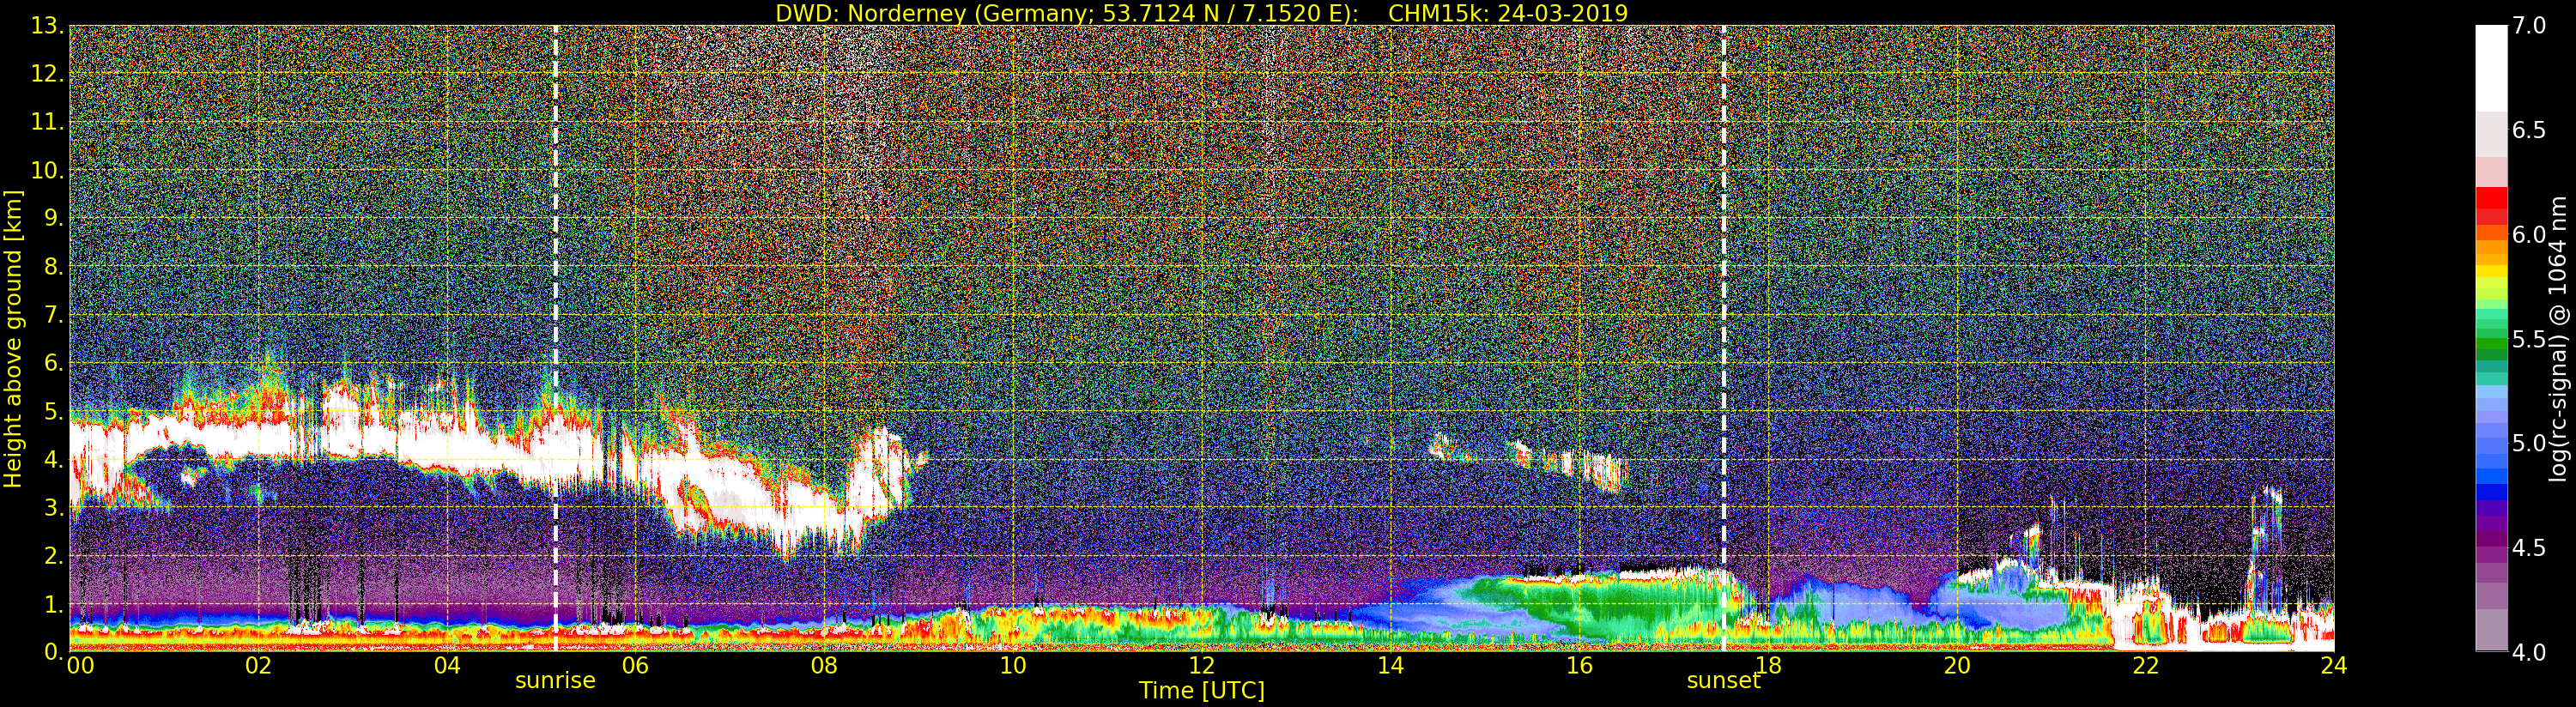Screen dimensions: 2576x707
Task: Click the '02' time axis tick label
Action: [x=258, y=666]
